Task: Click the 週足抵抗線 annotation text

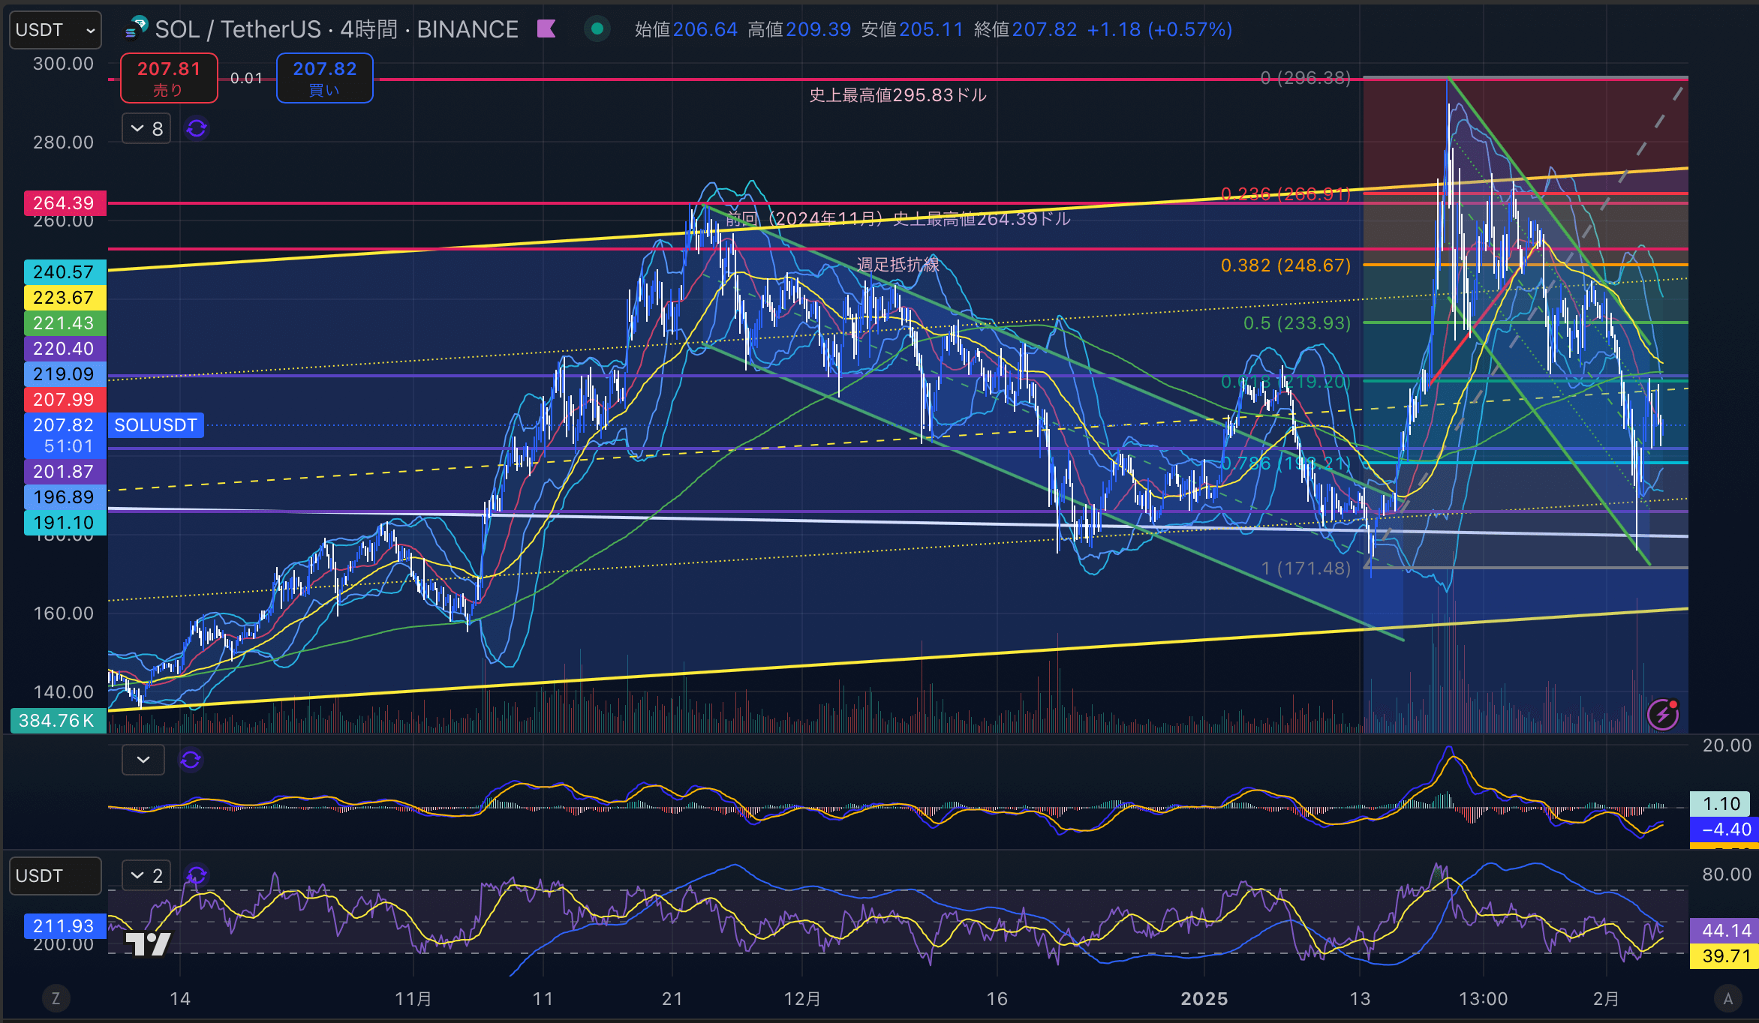Action: click(898, 264)
